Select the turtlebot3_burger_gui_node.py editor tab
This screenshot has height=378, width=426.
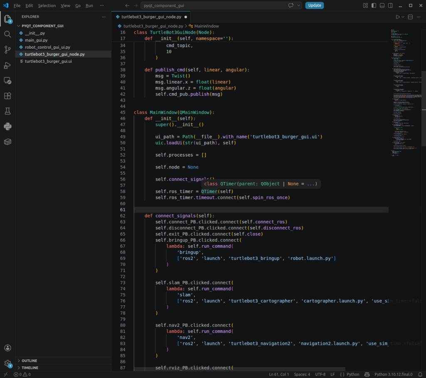151,17
